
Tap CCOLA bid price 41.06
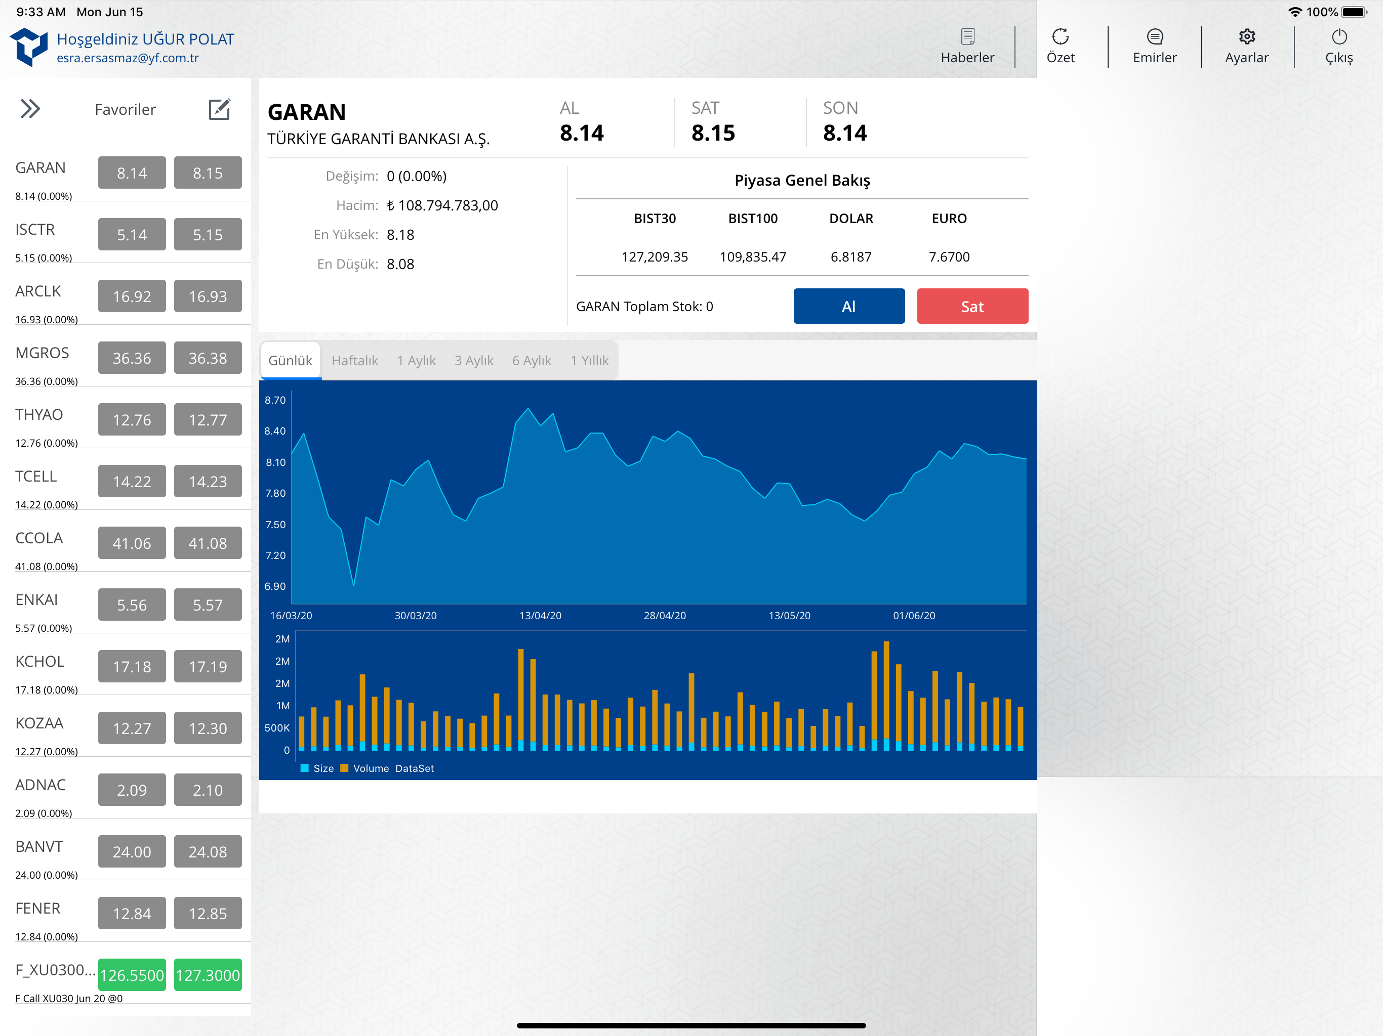[x=132, y=543]
